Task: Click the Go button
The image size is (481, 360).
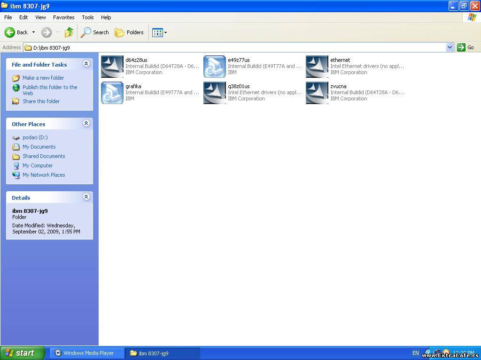Action: [465, 47]
